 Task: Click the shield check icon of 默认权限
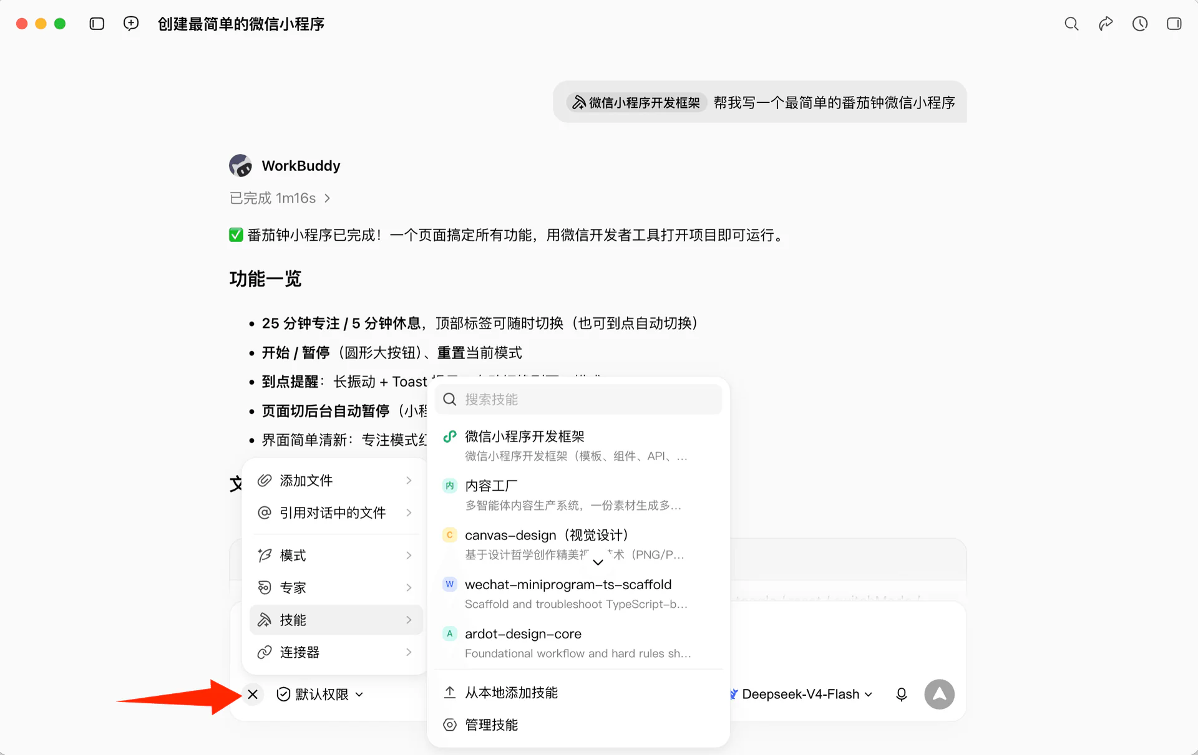tap(283, 694)
